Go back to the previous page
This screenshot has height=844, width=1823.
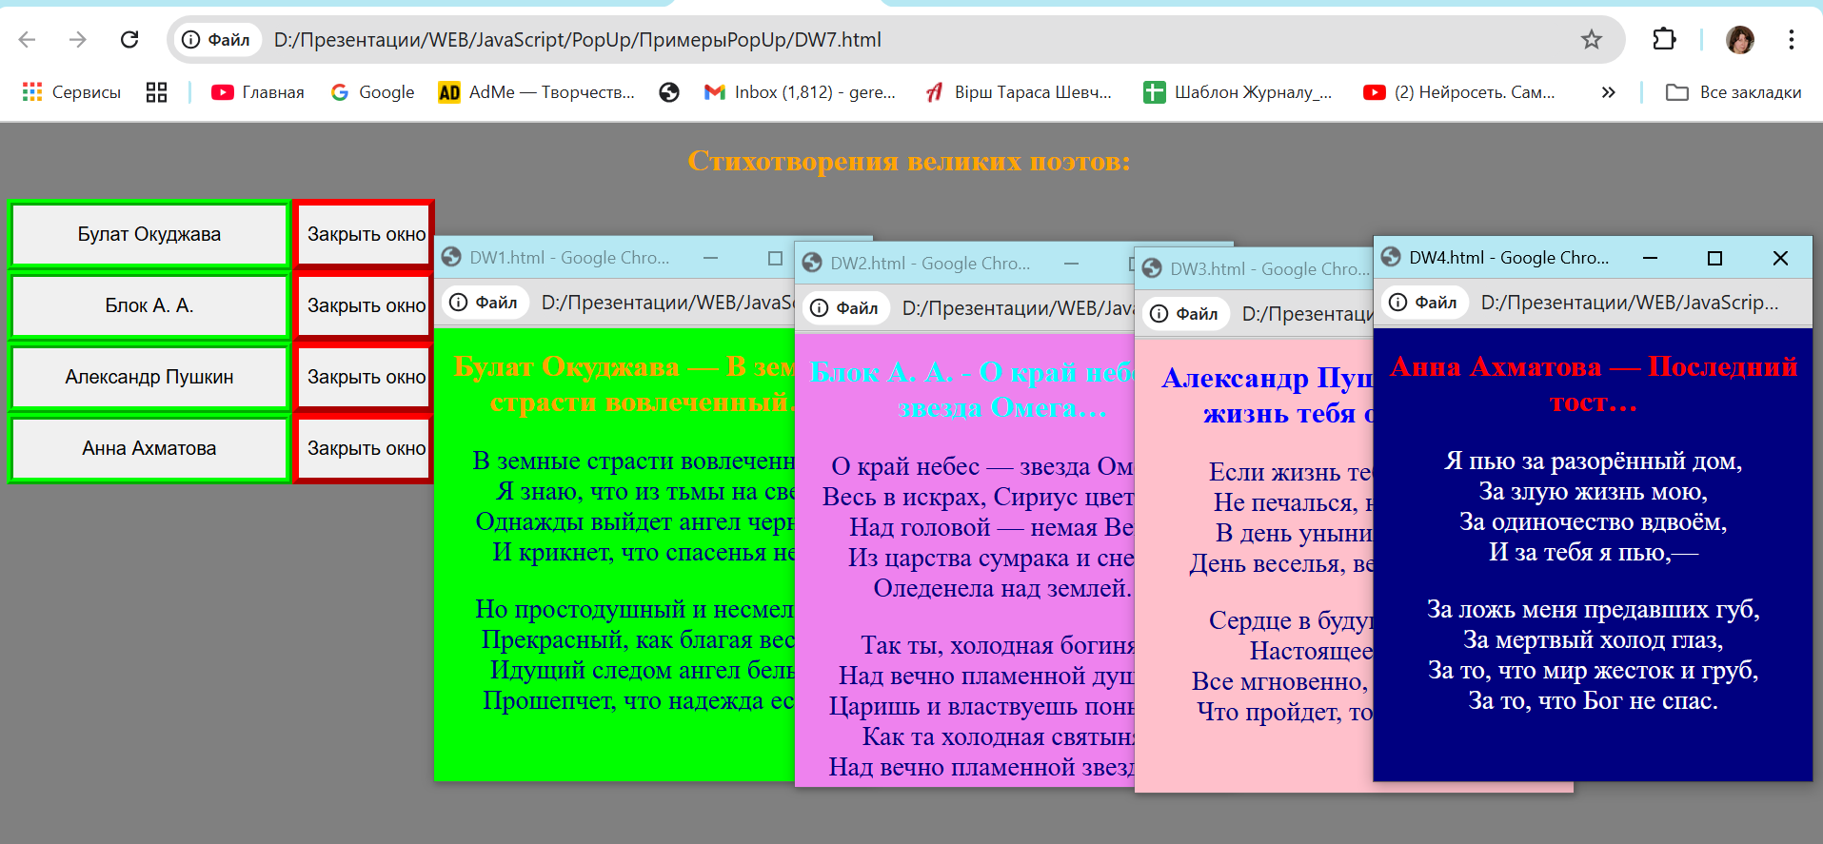point(27,39)
